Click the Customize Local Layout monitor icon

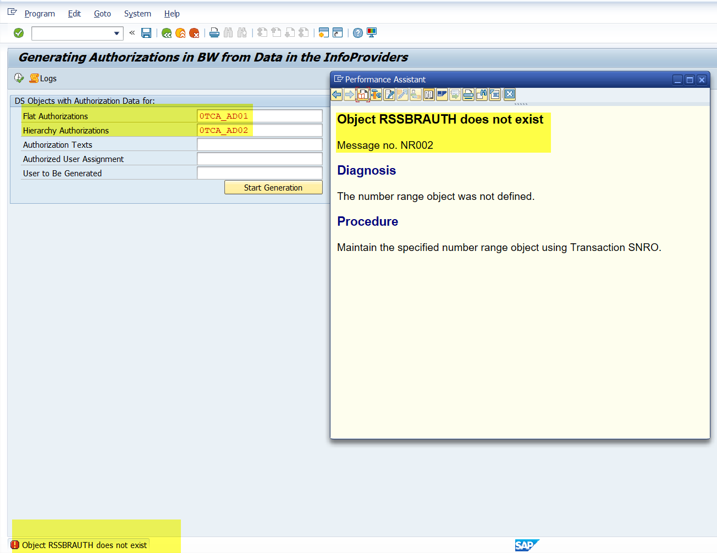tap(372, 33)
